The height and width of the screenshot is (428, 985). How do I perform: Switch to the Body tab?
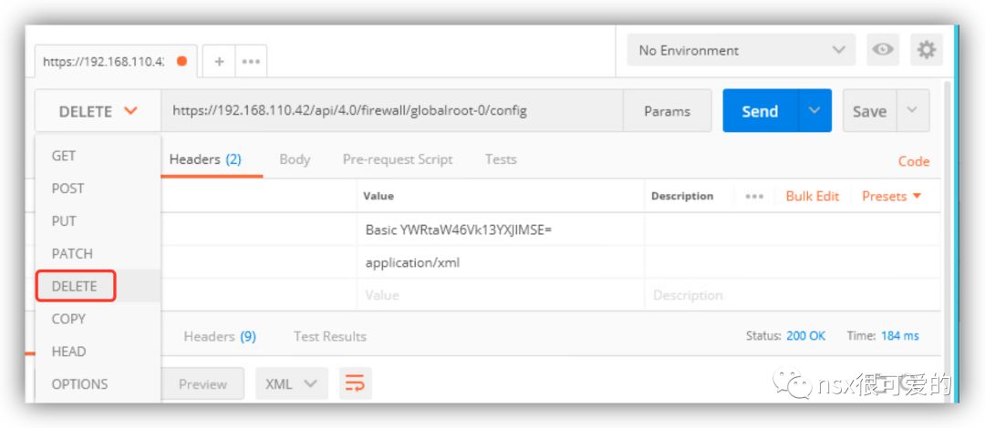pyautogui.click(x=295, y=159)
